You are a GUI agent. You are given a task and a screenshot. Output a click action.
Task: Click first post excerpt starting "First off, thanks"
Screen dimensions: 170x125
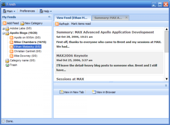pos(109,44)
